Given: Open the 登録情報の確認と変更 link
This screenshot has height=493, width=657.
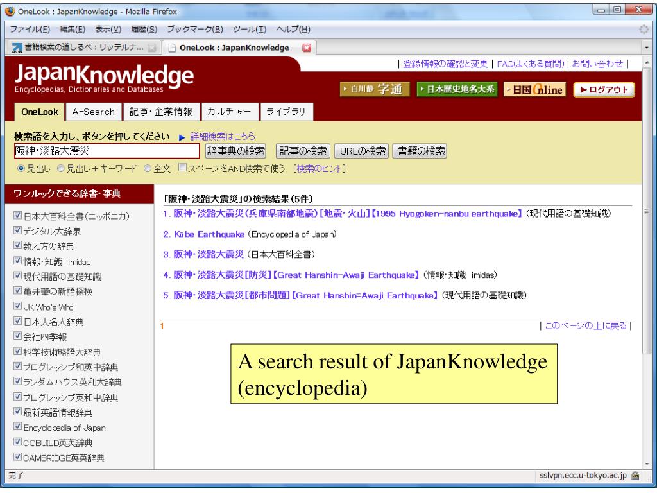Looking at the screenshot, I should tap(445, 64).
